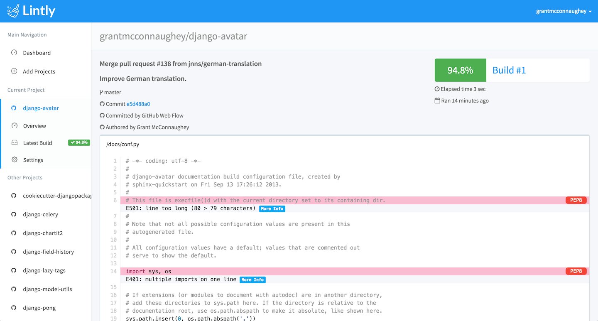This screenshot has width=598, height=321.
Task: Click PEP8 badge on line 14
Action: click(x=576, y=271)
